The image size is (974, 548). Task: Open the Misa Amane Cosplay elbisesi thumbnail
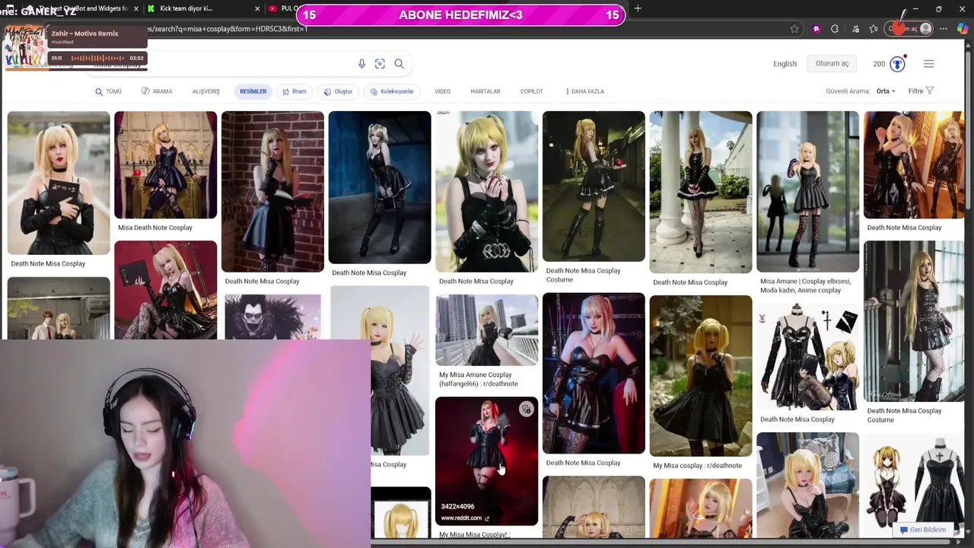[x=807, y=192]
